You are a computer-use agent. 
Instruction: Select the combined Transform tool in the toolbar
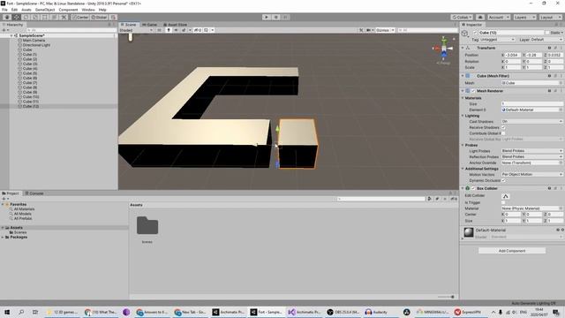click(x=54, y=18)
